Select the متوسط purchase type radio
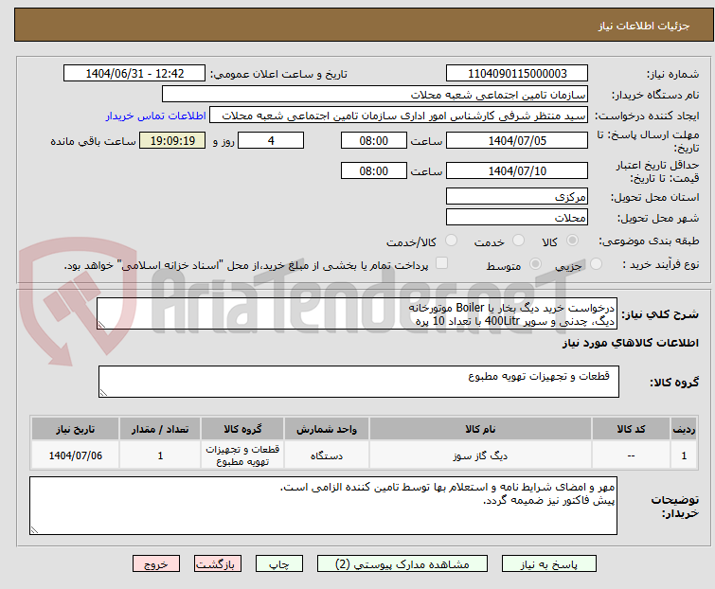Viewport: 715px width, 589px height. click(x=535, y=264)
